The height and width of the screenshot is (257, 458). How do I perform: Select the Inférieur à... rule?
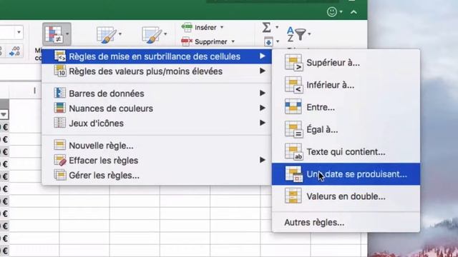coord(346,85)
